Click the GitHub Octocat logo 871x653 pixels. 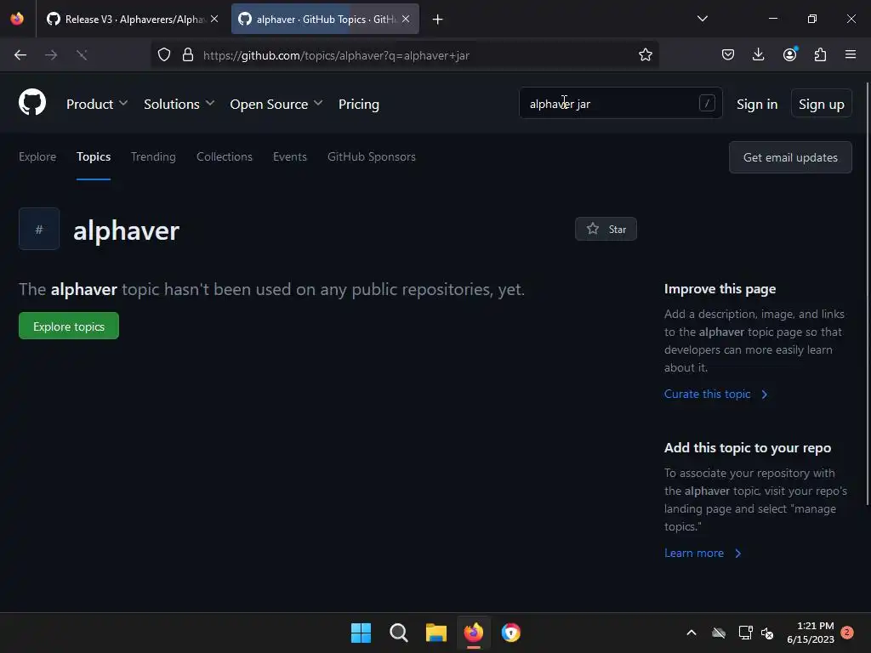pyautogui.click(x=32, y=103)
